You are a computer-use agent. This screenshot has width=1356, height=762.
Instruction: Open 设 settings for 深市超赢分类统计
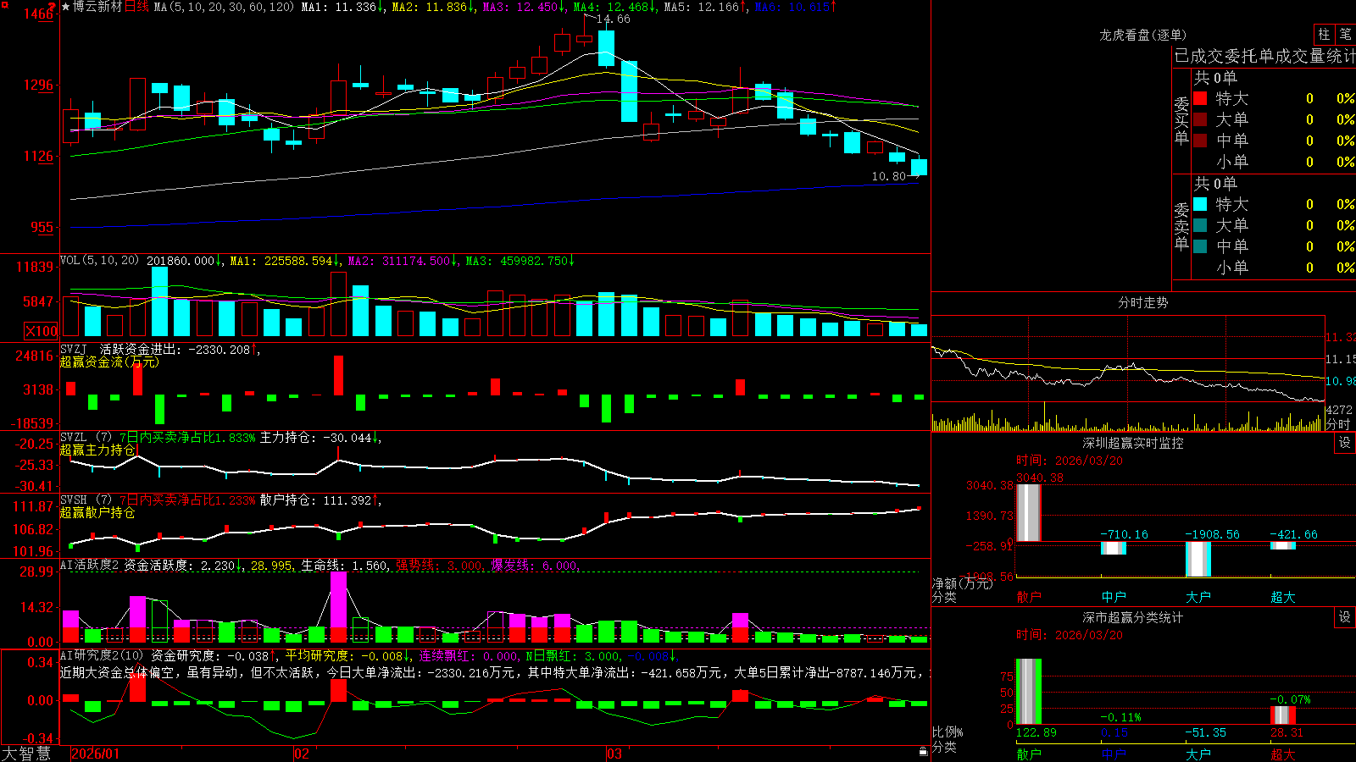coord(1345,617)
